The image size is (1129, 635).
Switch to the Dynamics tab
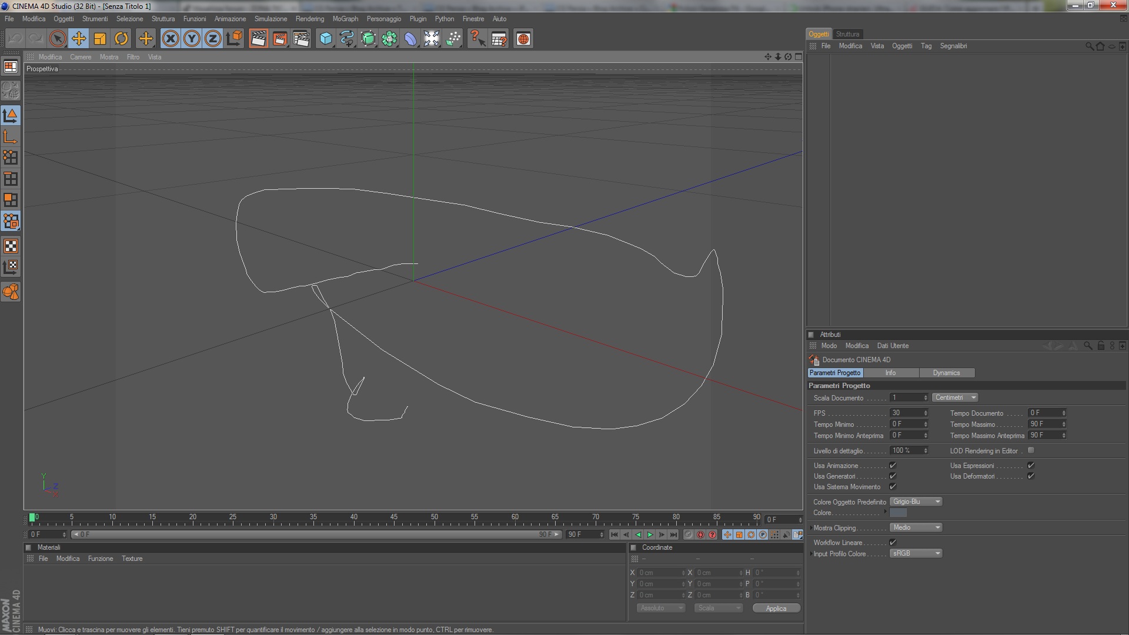point(946,373)
